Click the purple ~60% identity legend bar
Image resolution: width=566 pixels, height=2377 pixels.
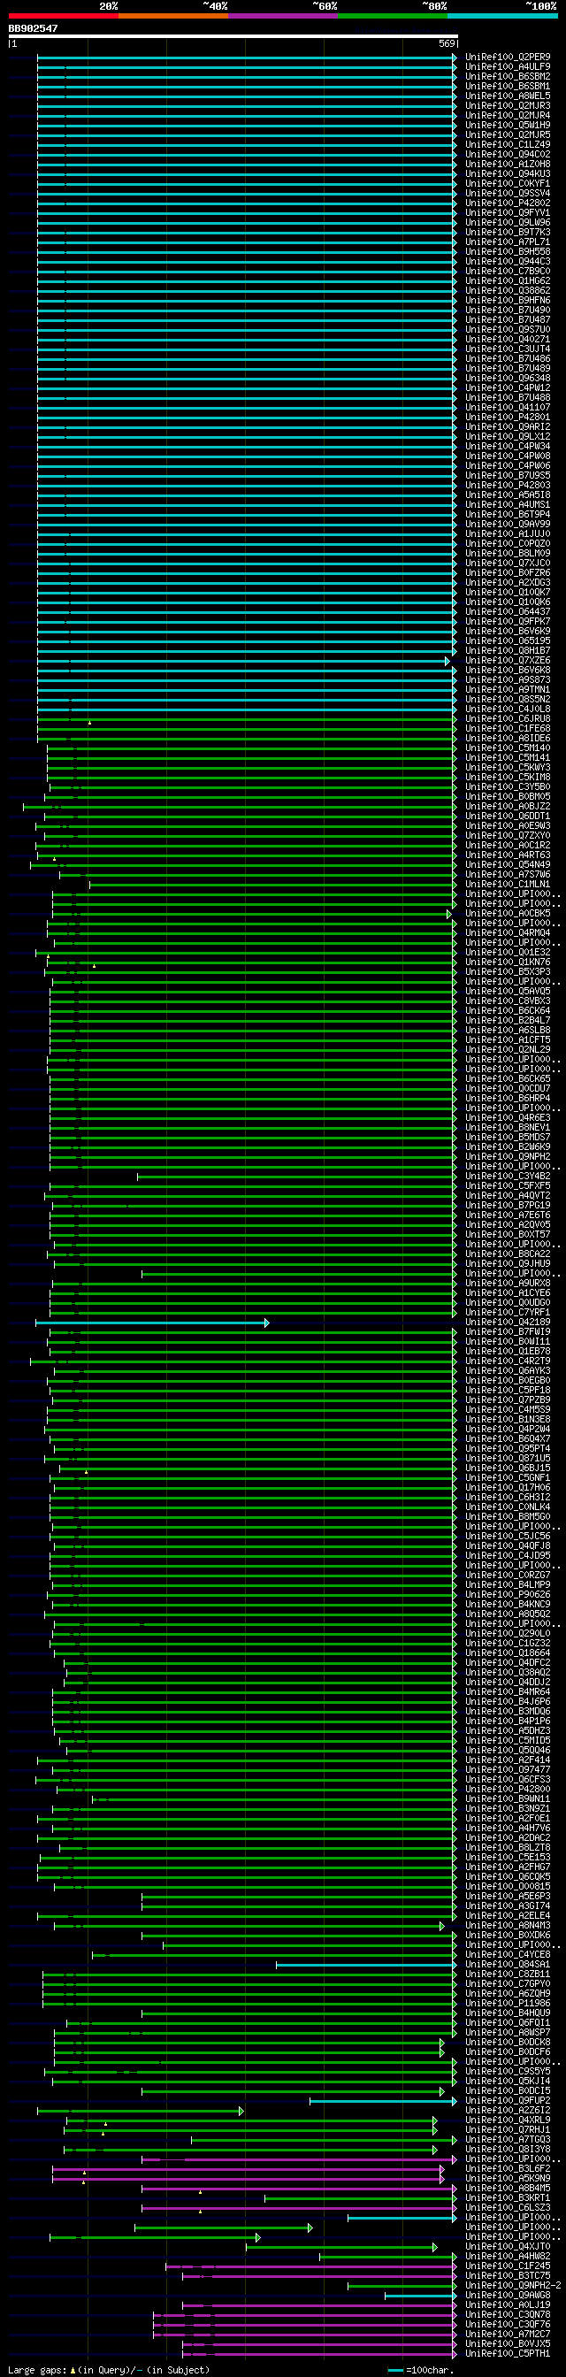(283, 16)
